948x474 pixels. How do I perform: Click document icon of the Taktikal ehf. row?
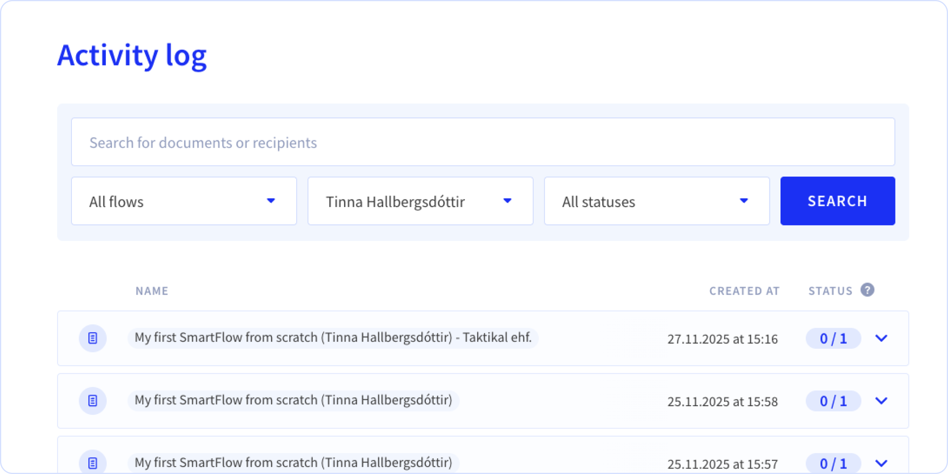point(93,338)
